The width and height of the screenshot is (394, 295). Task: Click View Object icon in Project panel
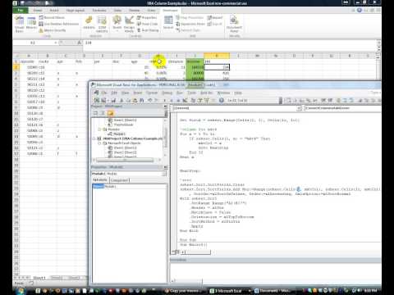pyautogui.click(x=103, y=113)
